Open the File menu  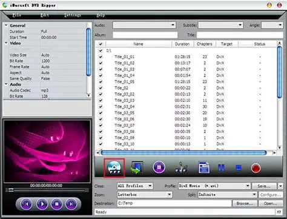(17, 15)
